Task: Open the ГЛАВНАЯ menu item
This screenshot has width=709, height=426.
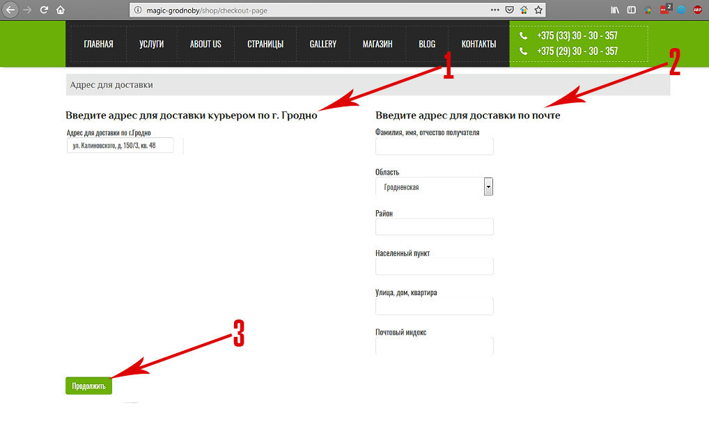Action: coord(98,45)
